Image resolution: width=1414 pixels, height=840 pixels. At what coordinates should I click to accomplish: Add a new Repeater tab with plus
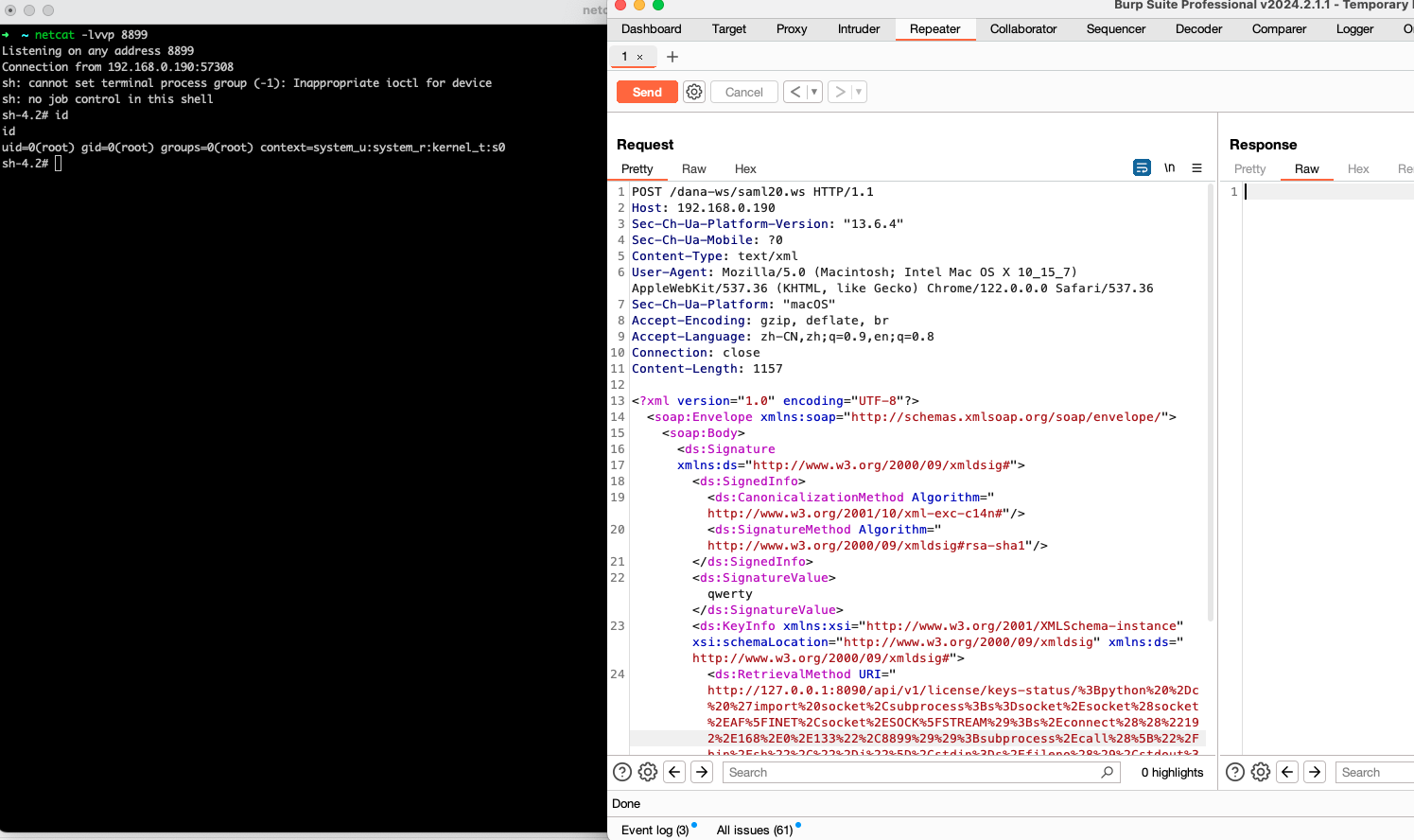tap(672, 57)
